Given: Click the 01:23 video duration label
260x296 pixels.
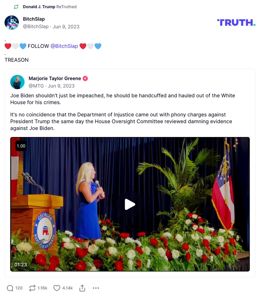Looking at the screenshot, I should pos(21,265).
